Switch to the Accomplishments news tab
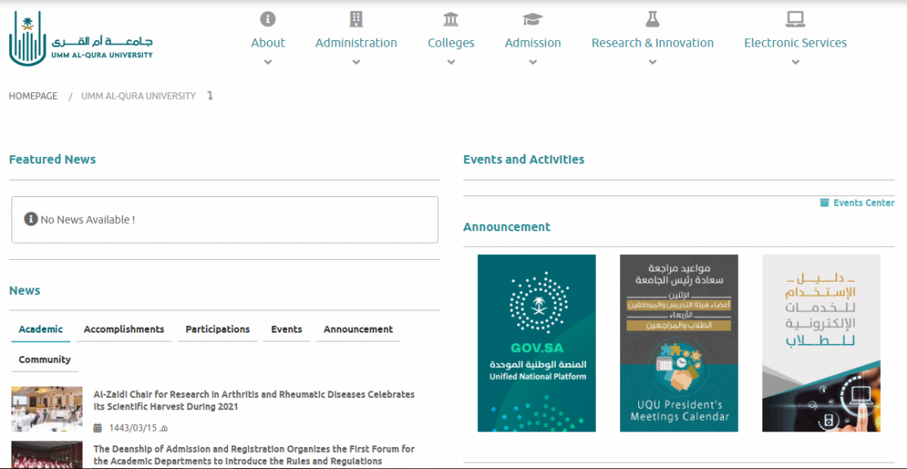This screenshot has height=469, width=907. [x=123, y=329]
